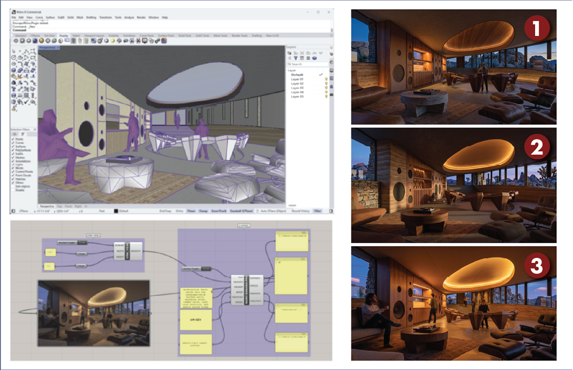Uncheck the Curves selection filter

click(12, 143)
